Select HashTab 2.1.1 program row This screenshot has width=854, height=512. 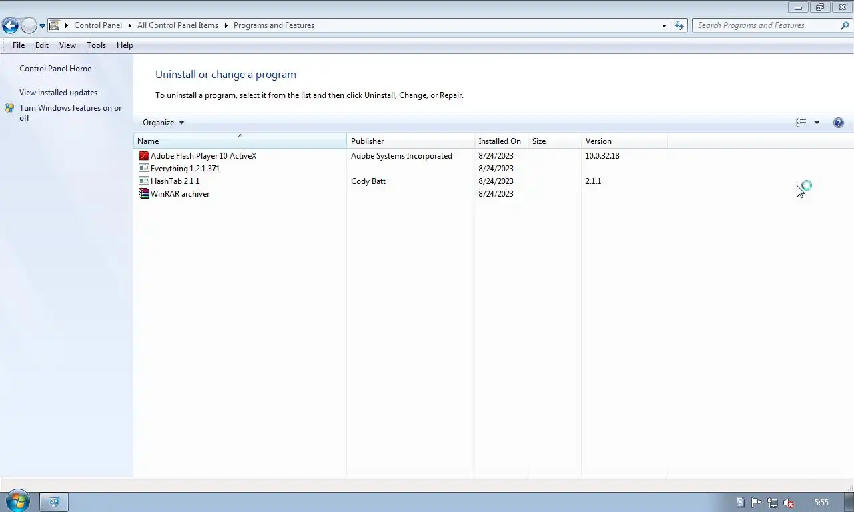click(x=400, y=181)
